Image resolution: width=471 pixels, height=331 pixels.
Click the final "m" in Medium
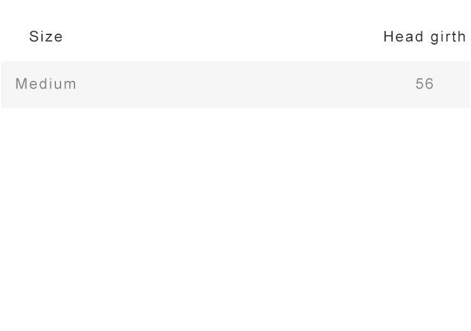point(71,84)
